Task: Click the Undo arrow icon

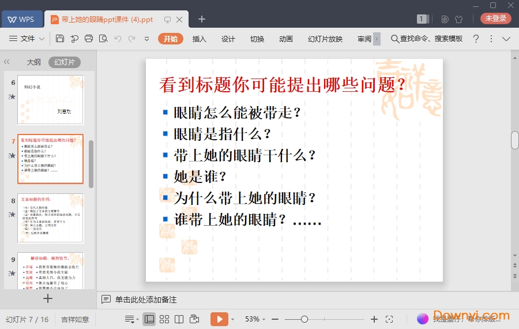Action: 118,39
